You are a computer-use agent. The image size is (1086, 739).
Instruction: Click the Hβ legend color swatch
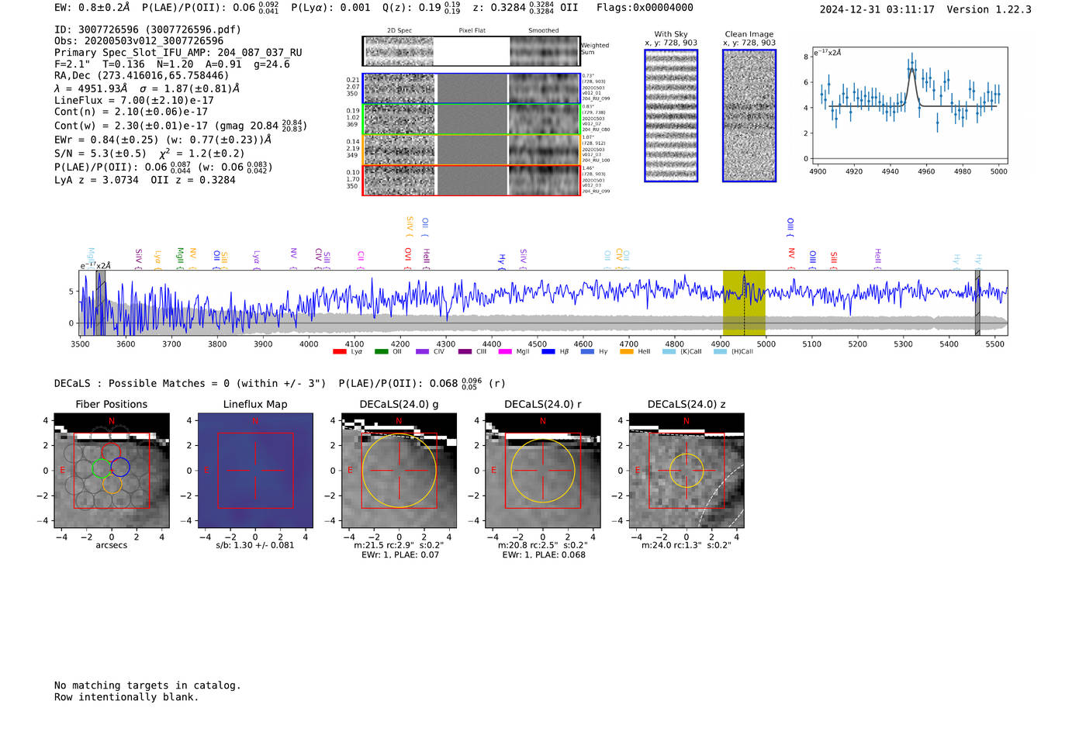[548, 352]
